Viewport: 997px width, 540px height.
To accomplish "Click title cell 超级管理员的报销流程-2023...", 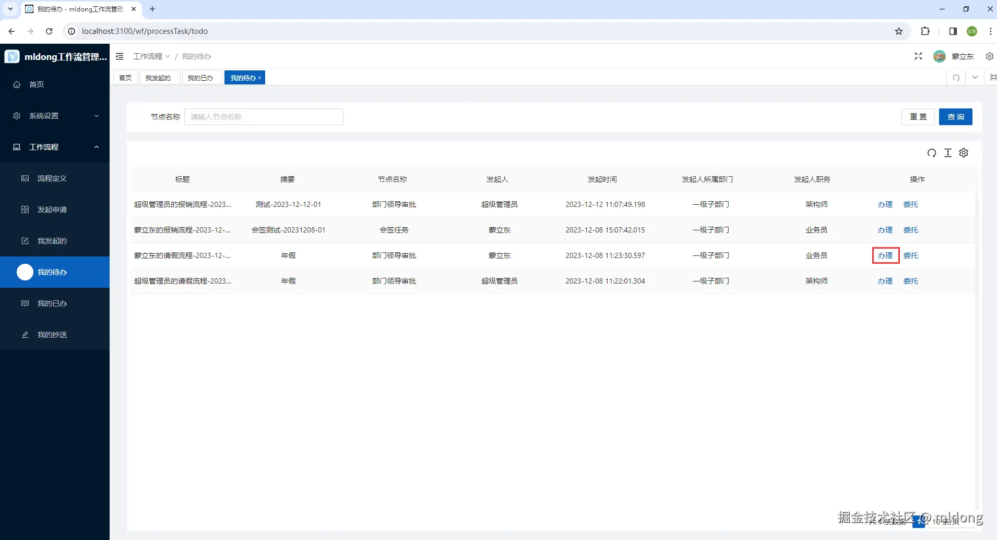I will click(x=183, y=204).
